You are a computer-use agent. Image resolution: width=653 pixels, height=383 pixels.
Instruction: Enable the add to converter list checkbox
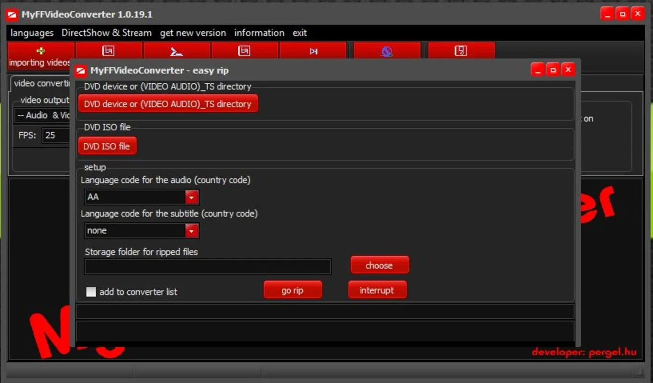(x=91, y=292)
